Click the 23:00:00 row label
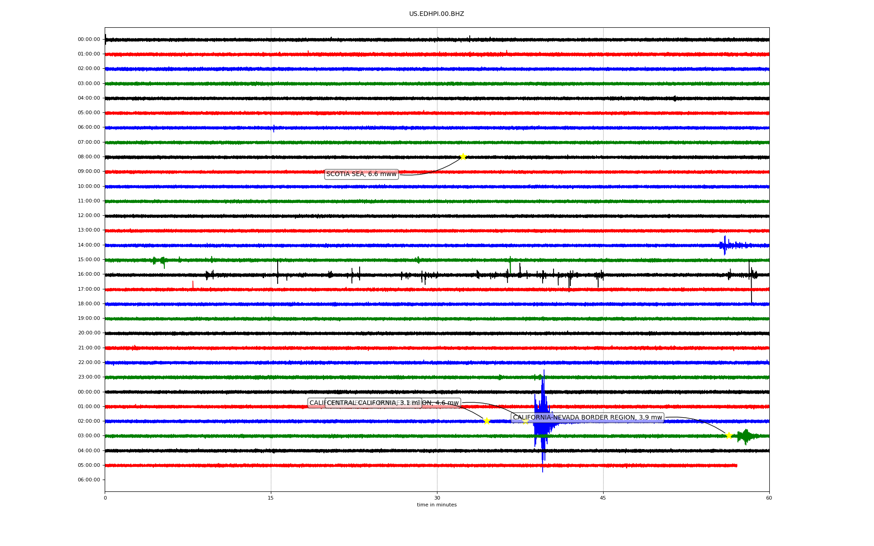 [89, 377]
